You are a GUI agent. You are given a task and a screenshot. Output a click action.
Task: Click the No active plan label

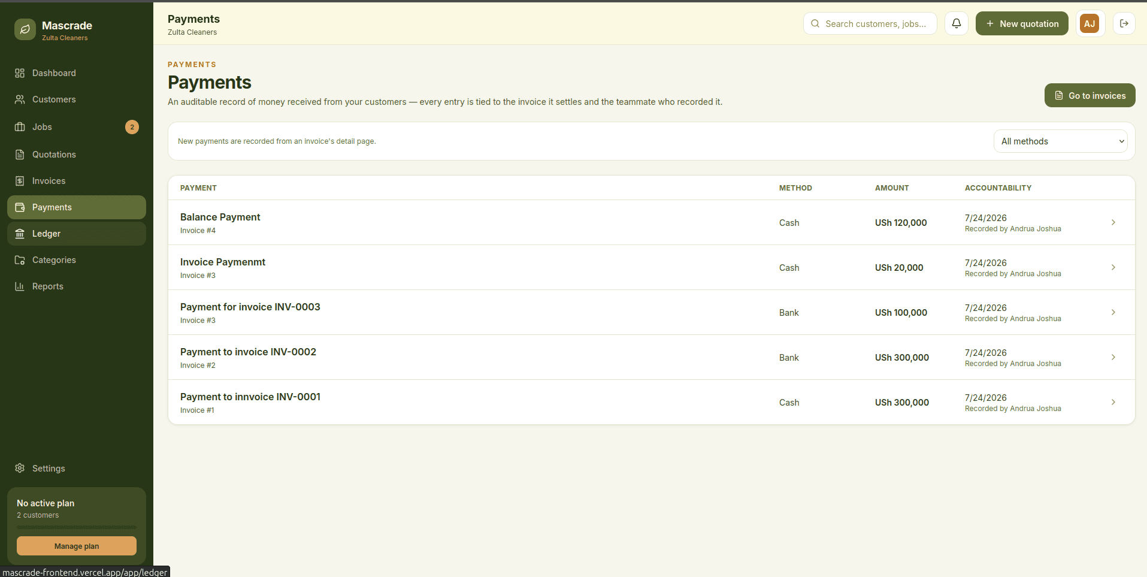[46, 503]
